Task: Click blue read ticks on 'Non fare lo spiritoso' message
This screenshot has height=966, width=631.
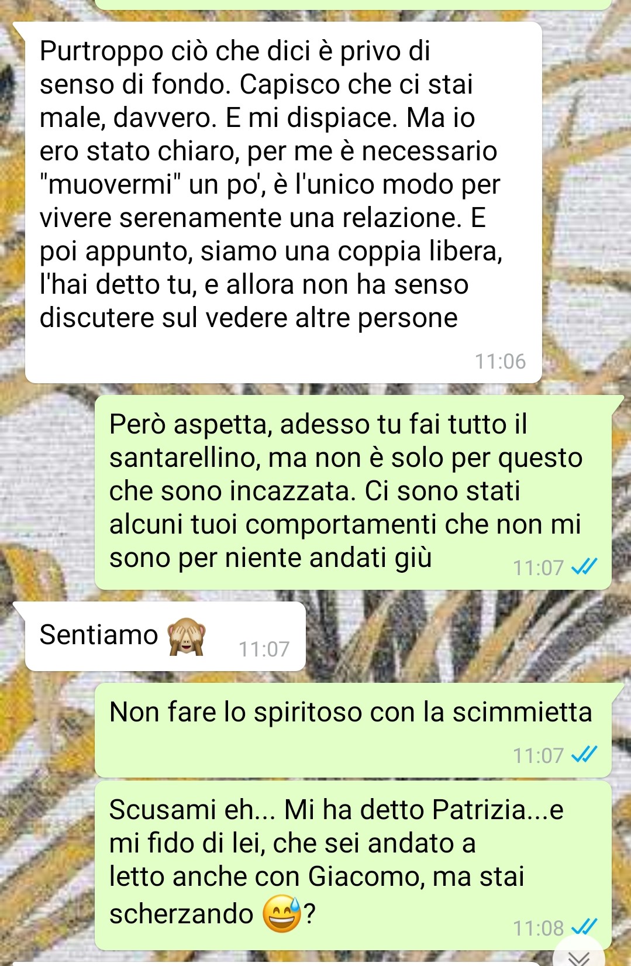Action: (x=584, y=755)
